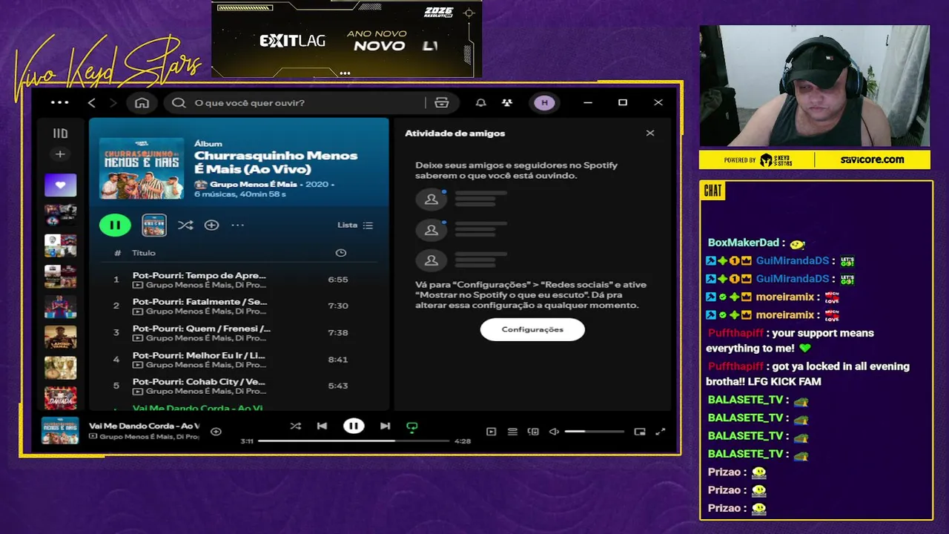Click 'BoxMakerDad' username in chat
The height and width of the screenshot is (534, 949).
click(x=744, y=243)
